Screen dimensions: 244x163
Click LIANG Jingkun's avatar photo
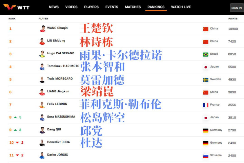42,92
